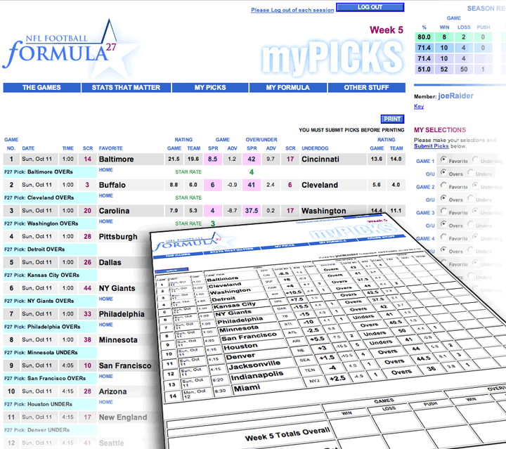Click the 80.0 percent cell in season record
506x449 pixels.
424,37
